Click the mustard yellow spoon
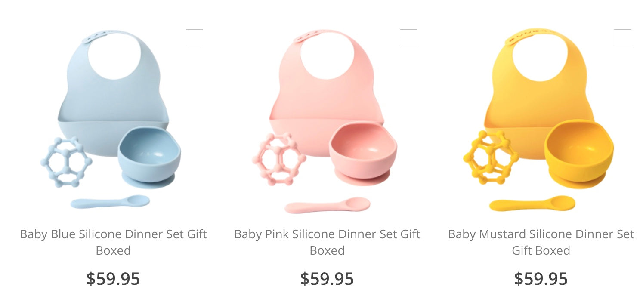 pos(532,203)
